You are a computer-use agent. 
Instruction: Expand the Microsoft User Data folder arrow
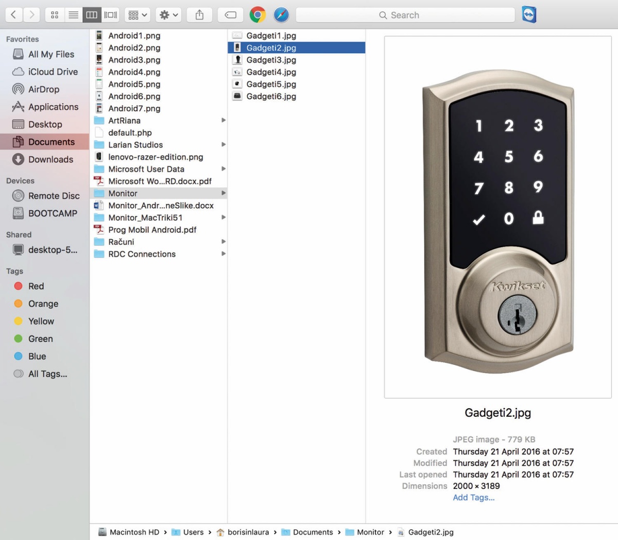pyautogui.click(x=224, y=168)
